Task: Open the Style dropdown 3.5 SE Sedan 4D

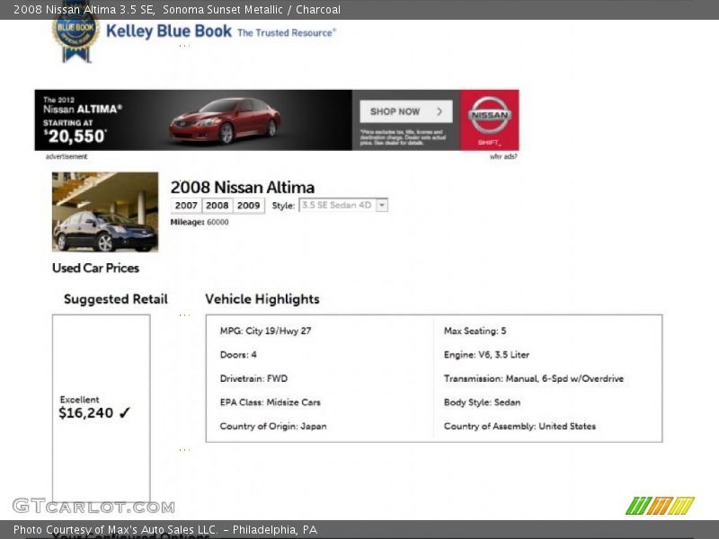Action: tap(343, 205)
